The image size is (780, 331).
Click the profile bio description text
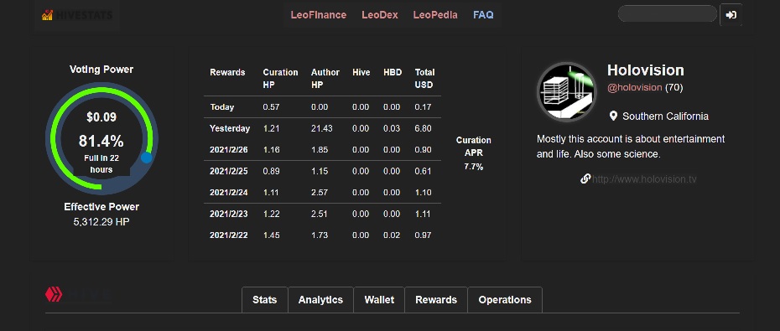point(631,147)
